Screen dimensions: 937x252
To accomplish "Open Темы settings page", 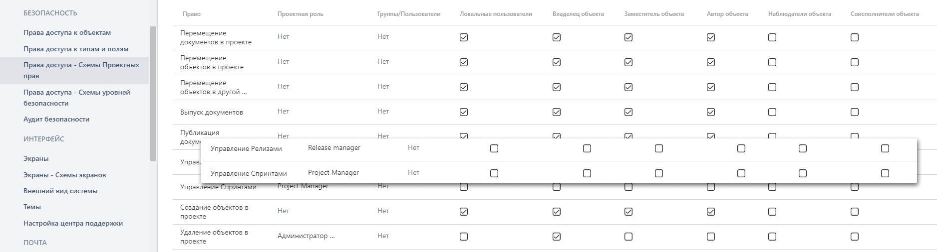I will click(x=32, y=207).
